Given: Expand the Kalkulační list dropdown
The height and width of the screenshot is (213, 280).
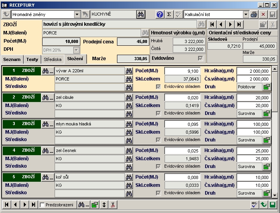Looking at the screenshot, I should point(246,14).
